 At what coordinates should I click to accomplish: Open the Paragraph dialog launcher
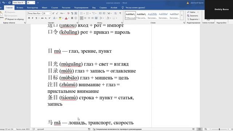[122, 23]
